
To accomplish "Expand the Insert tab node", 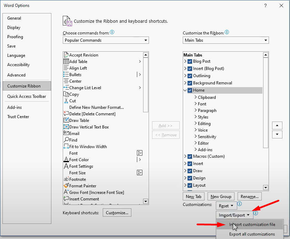I will (185, 163).
